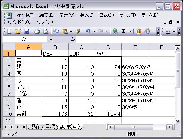
Task: Select row 10 header
Action: coord(9,113)
